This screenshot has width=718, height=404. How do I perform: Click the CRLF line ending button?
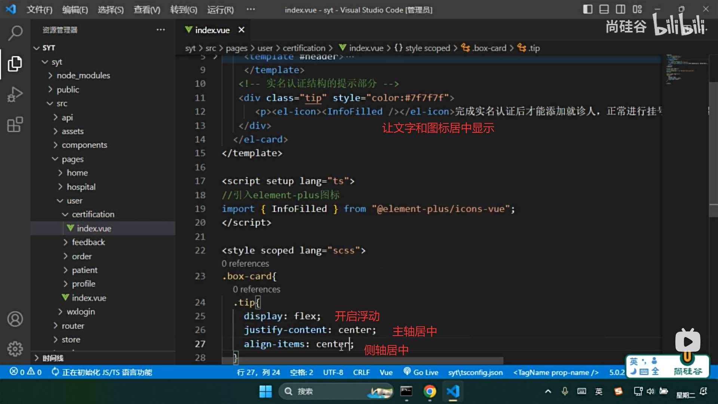tap(361, 372)
